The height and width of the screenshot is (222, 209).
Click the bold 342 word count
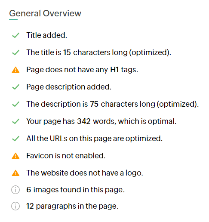pos(84,121)
